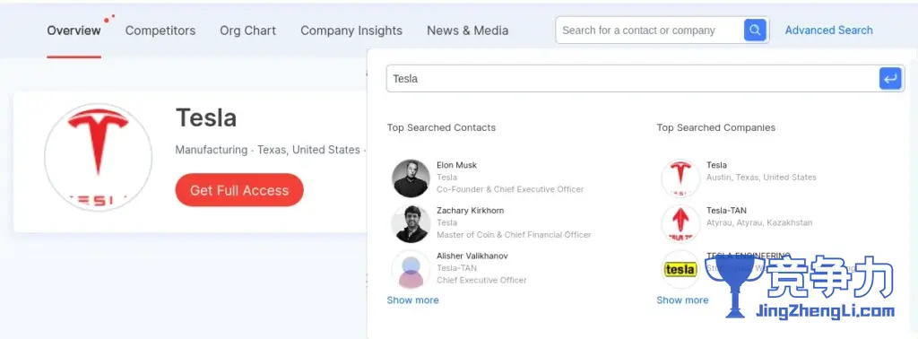
Task: Open the News & Media tab
Action: (468, 30)
